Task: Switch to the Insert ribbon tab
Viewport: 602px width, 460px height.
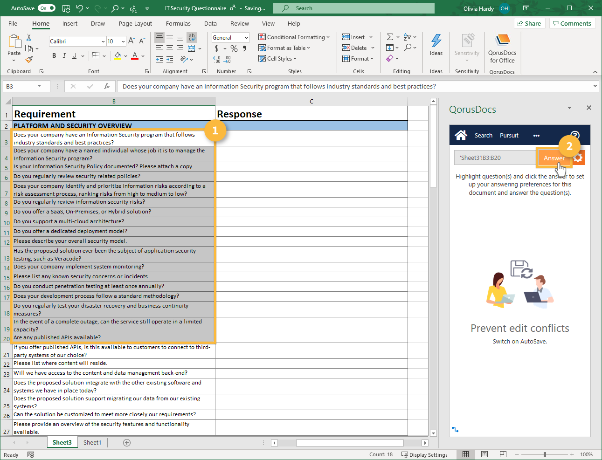Action: pyautogui.click(x=70, y=23)
